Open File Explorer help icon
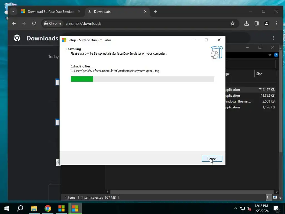This screenshot has width=285, height=214. [276, 55]
